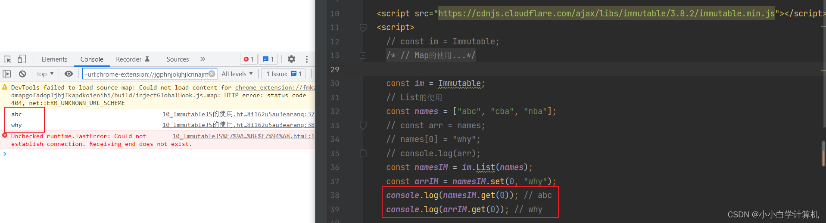Expand the more tabs chevron

pos(203,59)
